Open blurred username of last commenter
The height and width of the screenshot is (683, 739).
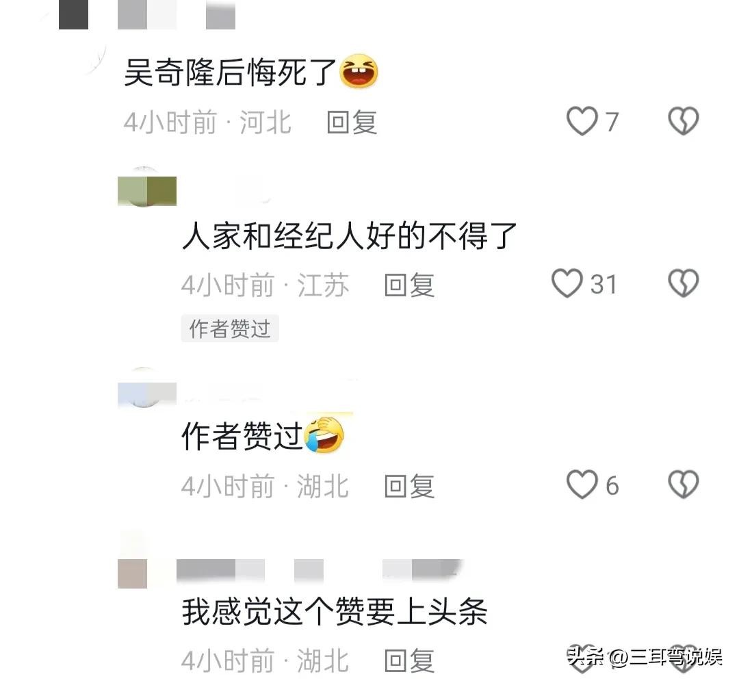click(319, 569)
